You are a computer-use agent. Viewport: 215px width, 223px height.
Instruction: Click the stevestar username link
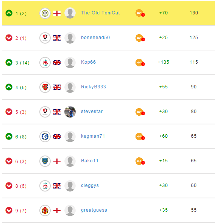coord(92,111)
